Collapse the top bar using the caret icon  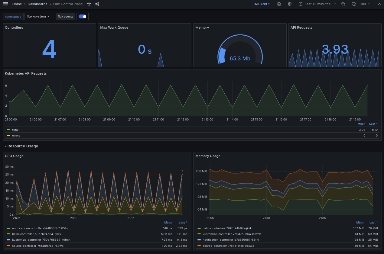[x=379, y=4]
